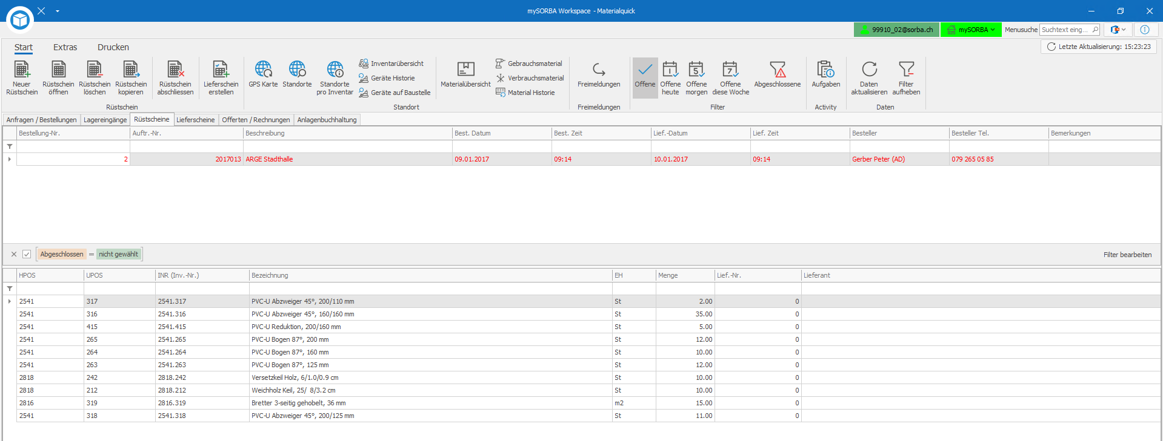
Task: Refresh data with Daten aktualisieren
Action: (869, 78)
